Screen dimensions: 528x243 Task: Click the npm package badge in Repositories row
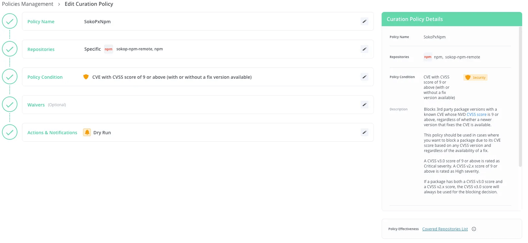109,49
